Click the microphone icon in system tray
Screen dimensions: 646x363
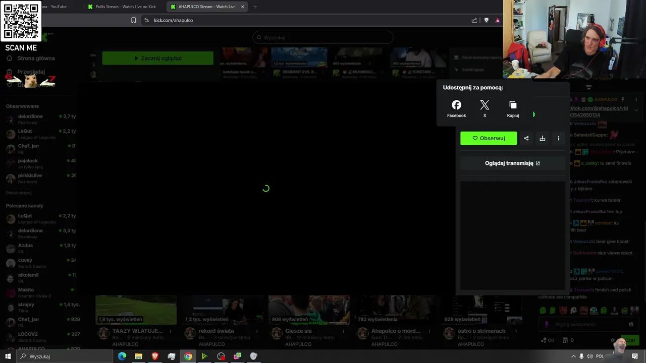click(x=581, y=356)
